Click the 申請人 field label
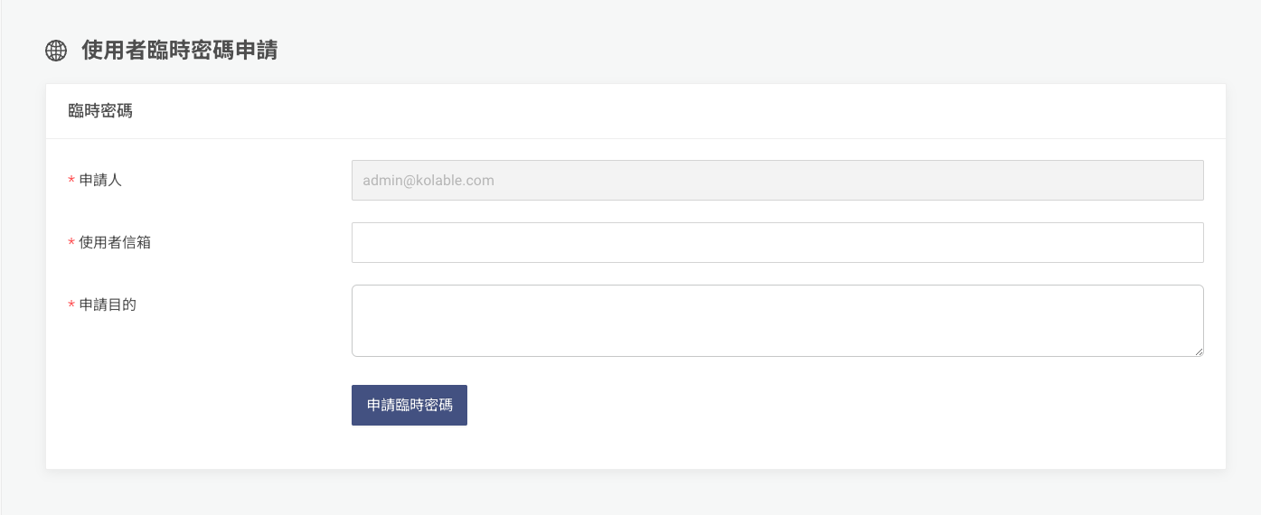 point(100,180)
